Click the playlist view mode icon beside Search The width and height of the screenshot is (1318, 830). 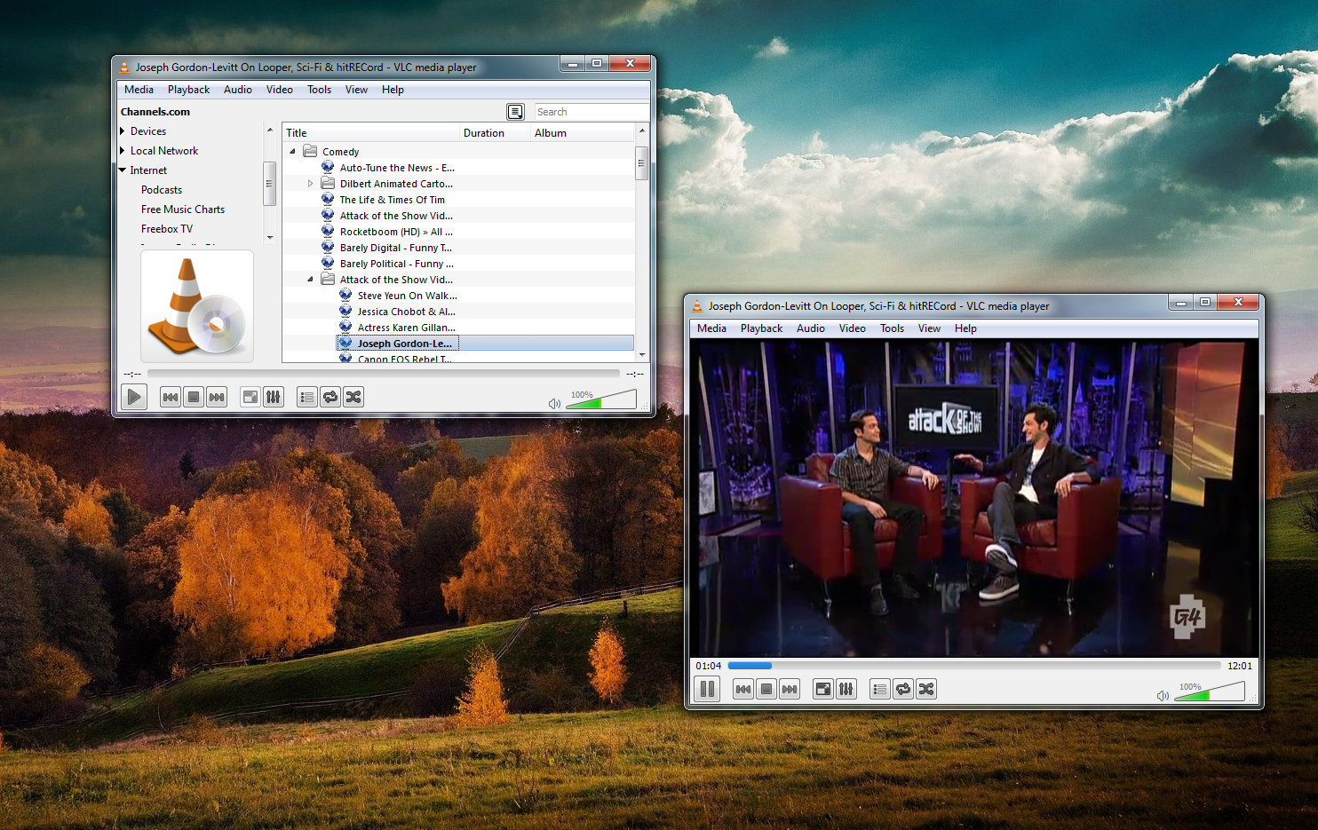[x=515, y=112]
